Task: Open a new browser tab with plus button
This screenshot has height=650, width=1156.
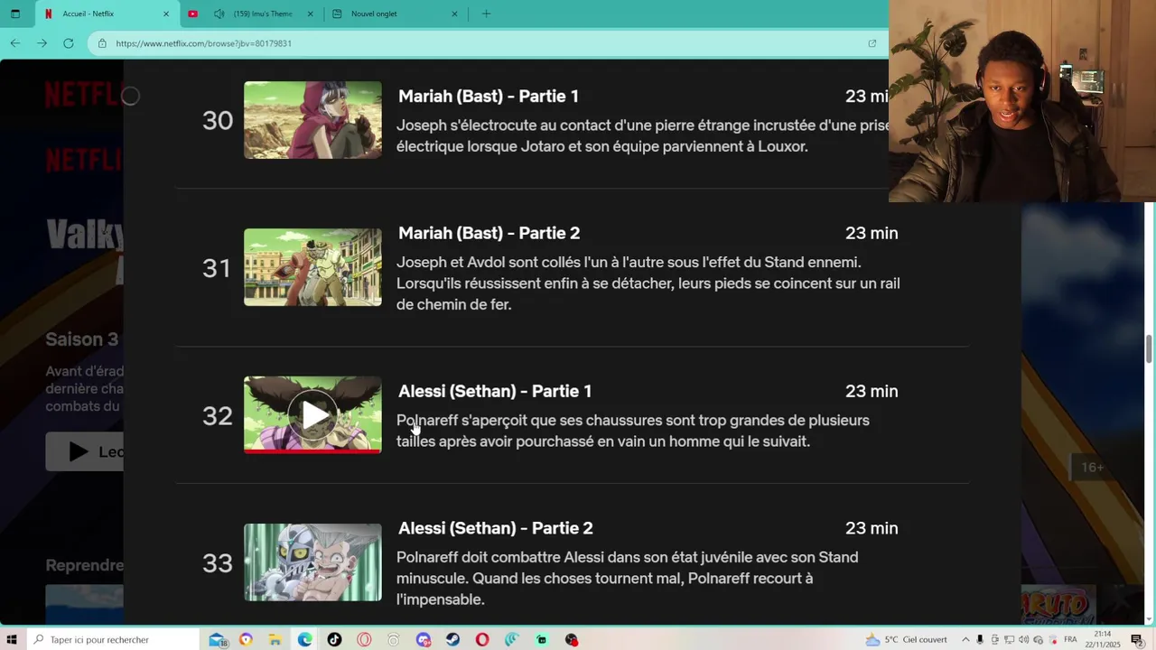Action: coord(486,14)
